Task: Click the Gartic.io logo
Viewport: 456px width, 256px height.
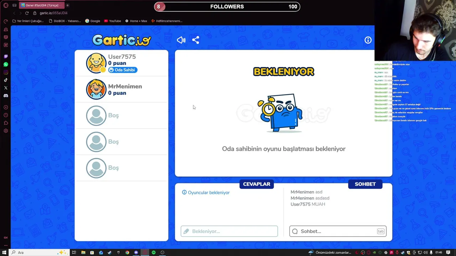Action: tap(121, 40)
